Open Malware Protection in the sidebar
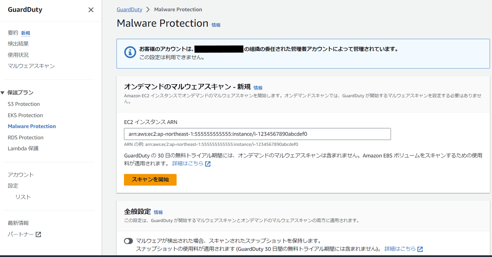Image resolution: width=492 pixels, height=257 pixels. (x=32, y=126)
